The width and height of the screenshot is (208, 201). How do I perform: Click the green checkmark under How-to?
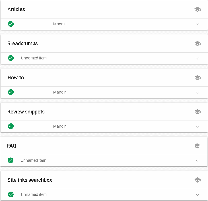click(11, 92)
